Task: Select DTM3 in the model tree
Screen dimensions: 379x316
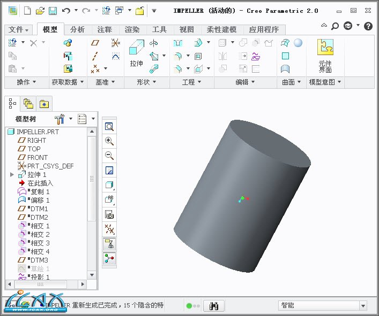Action: click(39, 260)
